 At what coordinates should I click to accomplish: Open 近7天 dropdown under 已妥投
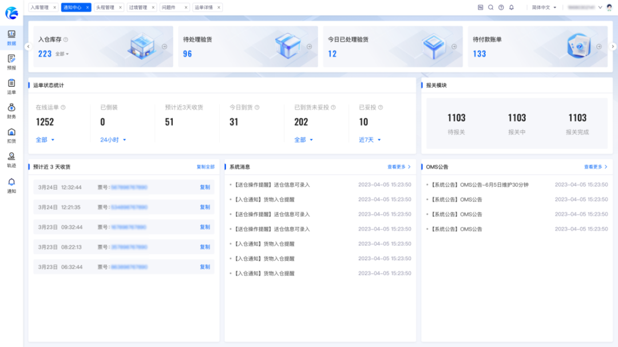point(370,139)
